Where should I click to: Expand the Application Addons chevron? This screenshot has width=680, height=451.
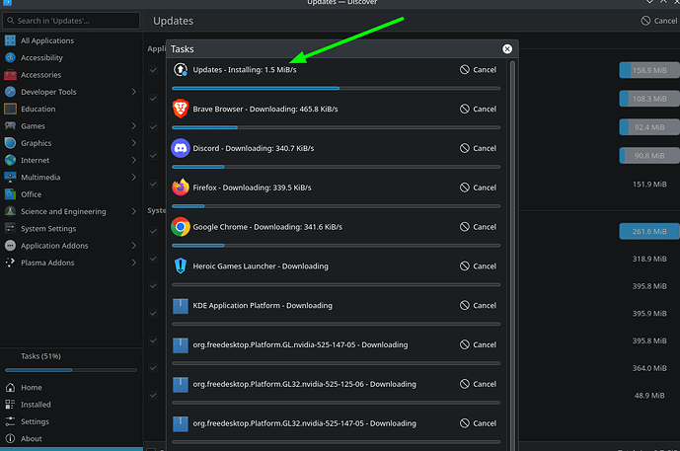[133, 246]
